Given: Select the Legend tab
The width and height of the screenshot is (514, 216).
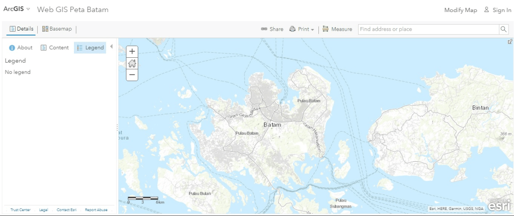Looking at the screenshot, I should click(90, 48).
